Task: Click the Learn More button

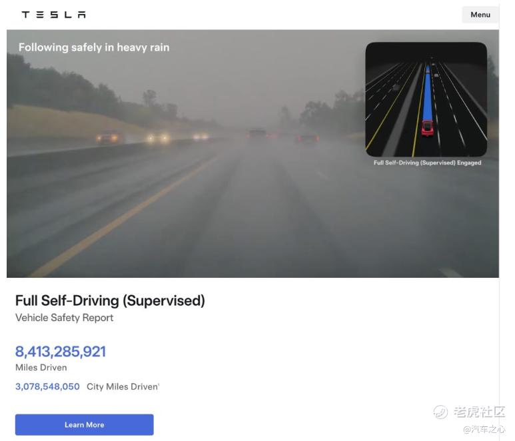Action: [x=85, y=424]
